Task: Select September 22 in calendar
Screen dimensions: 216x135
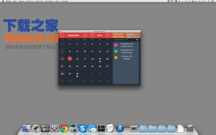Action: coord(70,66)
